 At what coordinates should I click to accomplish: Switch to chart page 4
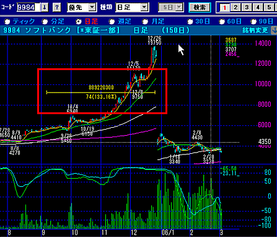point(258,7)
